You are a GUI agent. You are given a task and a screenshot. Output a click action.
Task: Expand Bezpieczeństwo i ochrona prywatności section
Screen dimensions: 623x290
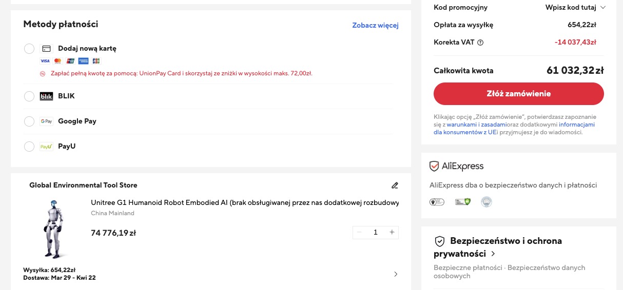pos(493,254)
